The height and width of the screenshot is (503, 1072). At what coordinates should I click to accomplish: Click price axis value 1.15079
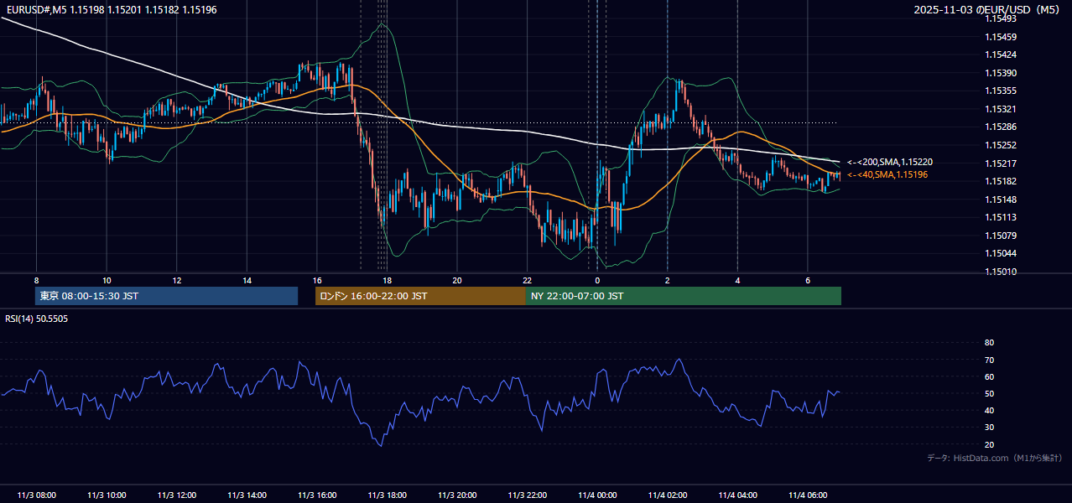(1000, 235)
